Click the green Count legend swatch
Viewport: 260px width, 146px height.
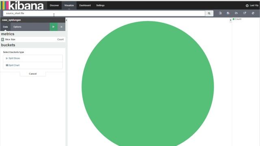click(x=234, y=19)
